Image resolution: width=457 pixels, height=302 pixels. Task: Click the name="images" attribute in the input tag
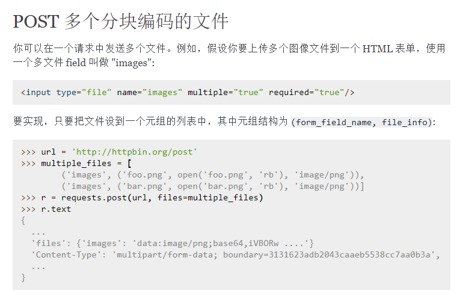click(149, 92)
